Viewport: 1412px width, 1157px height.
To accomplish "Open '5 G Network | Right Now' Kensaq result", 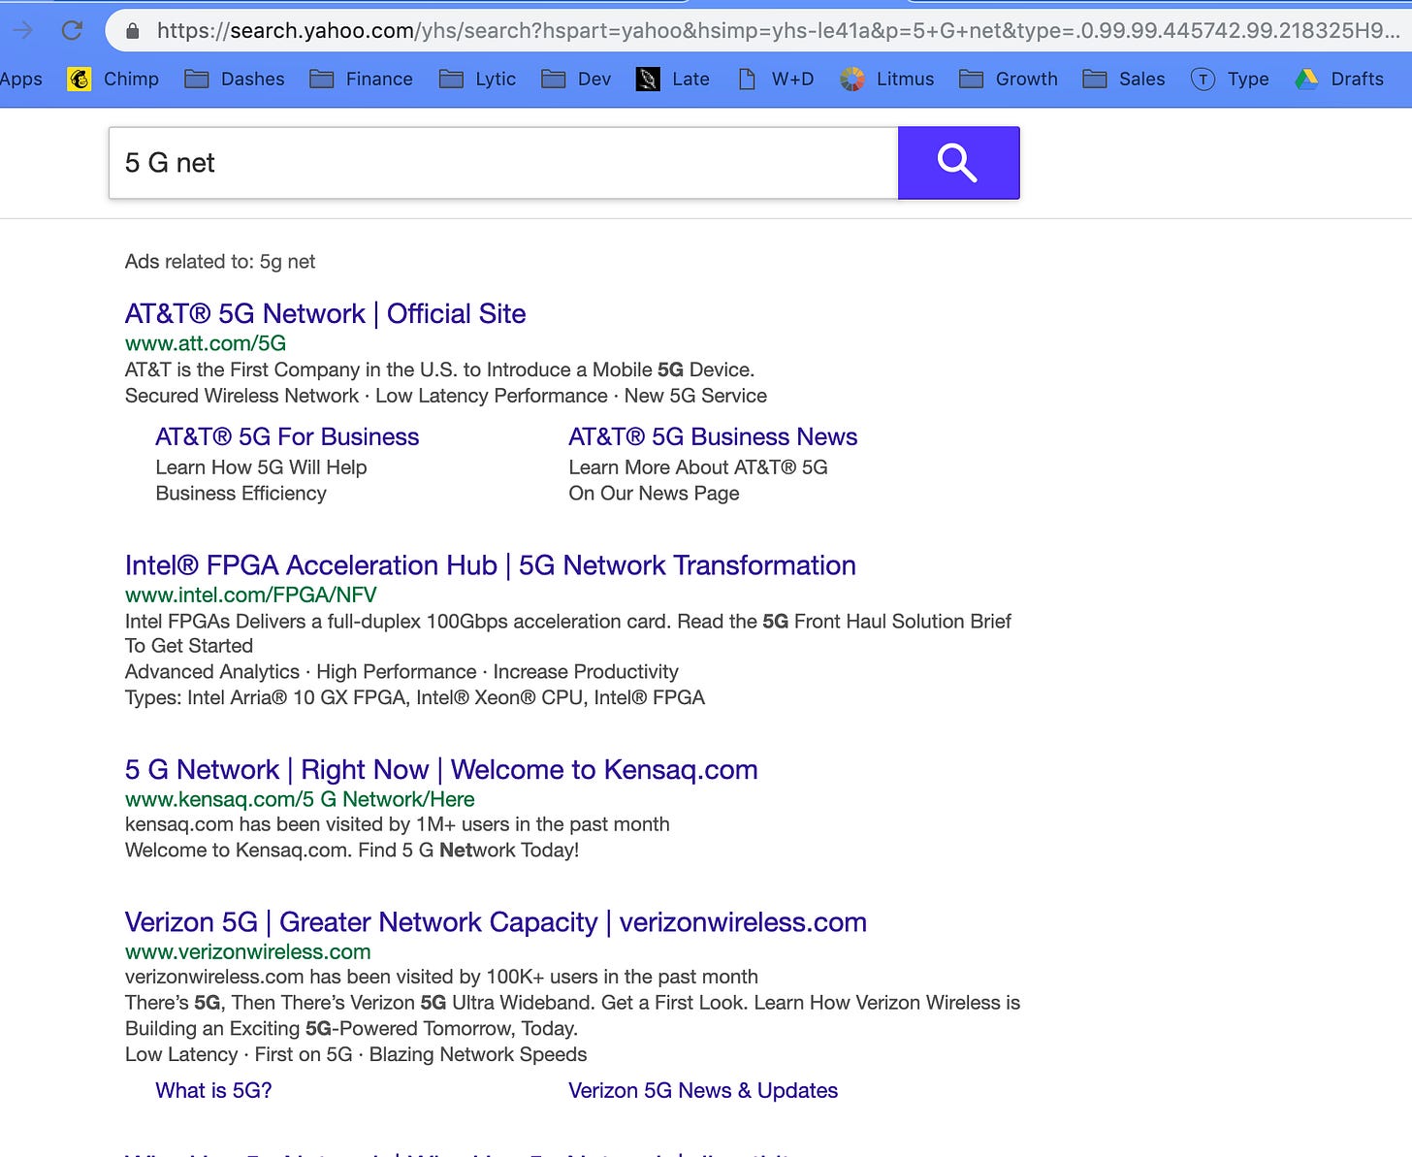I will (x=441, y=770).
